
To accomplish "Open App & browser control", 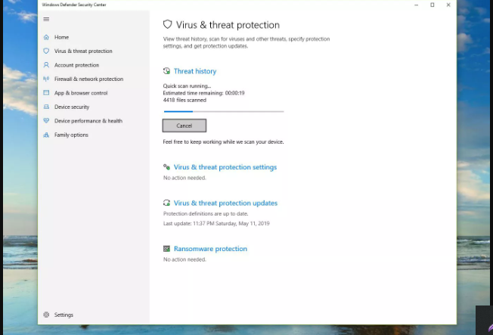I will point(81,93).
